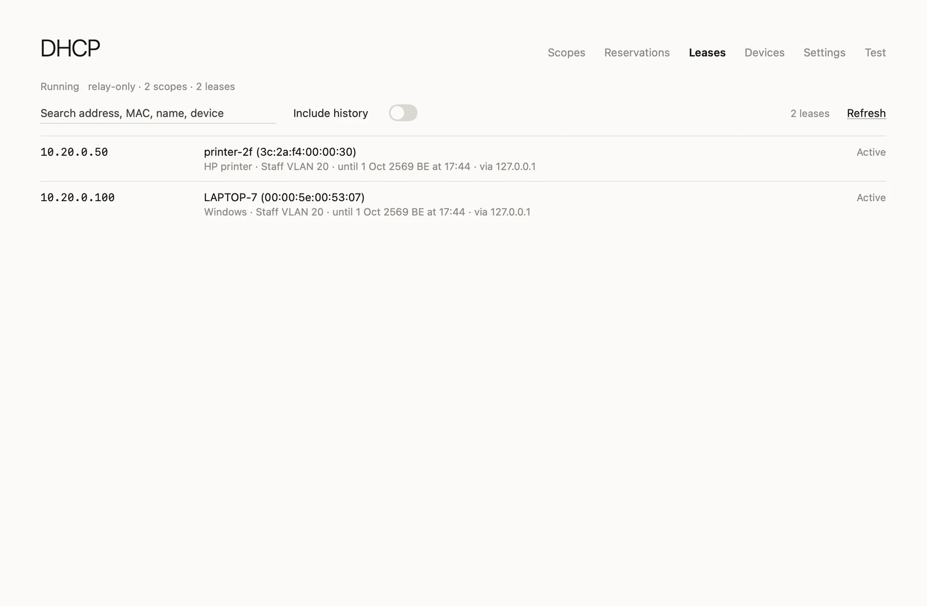Click Active status for LAPTOP-7
The image size is (927, 606).
[871, 198]
